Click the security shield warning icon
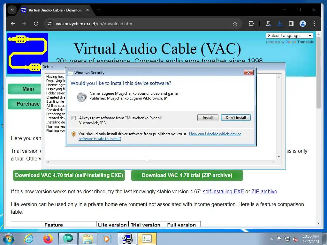Viewport: 327px width, 245px height. [x=74, y=134]
